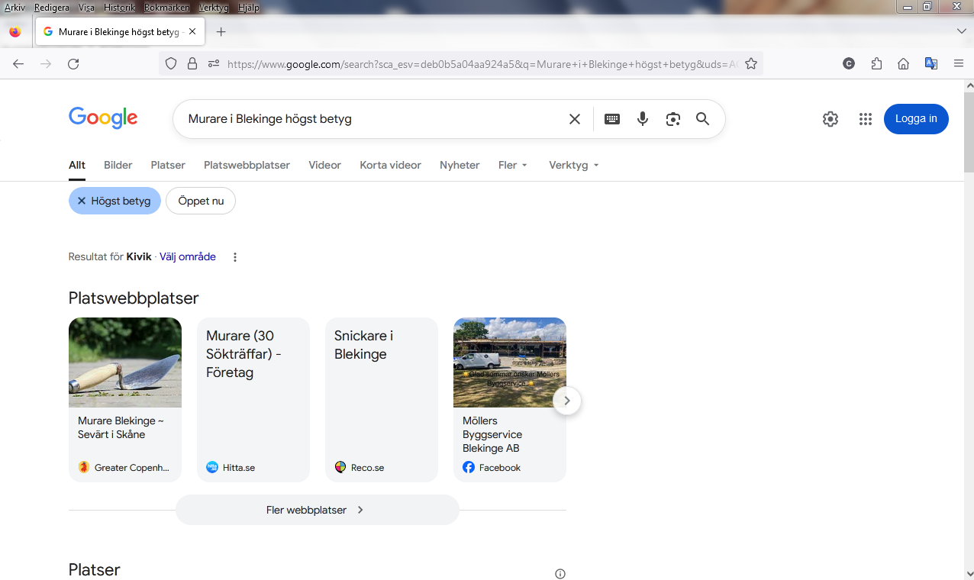
Task: Switch to the Bilder tab
Action: point(118,165)
